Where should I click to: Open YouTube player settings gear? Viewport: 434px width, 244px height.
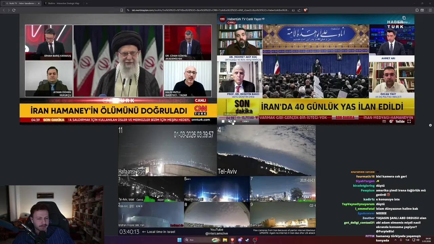(x=391, y=121)
